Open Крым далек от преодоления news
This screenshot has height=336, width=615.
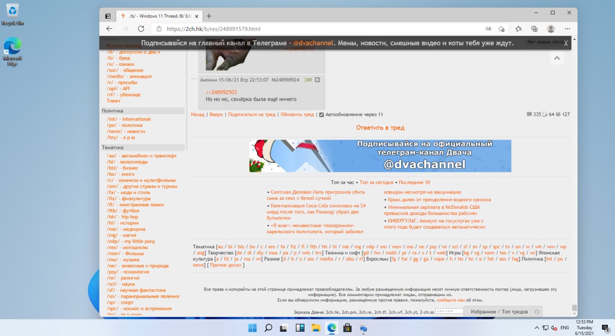coord(439,200)
